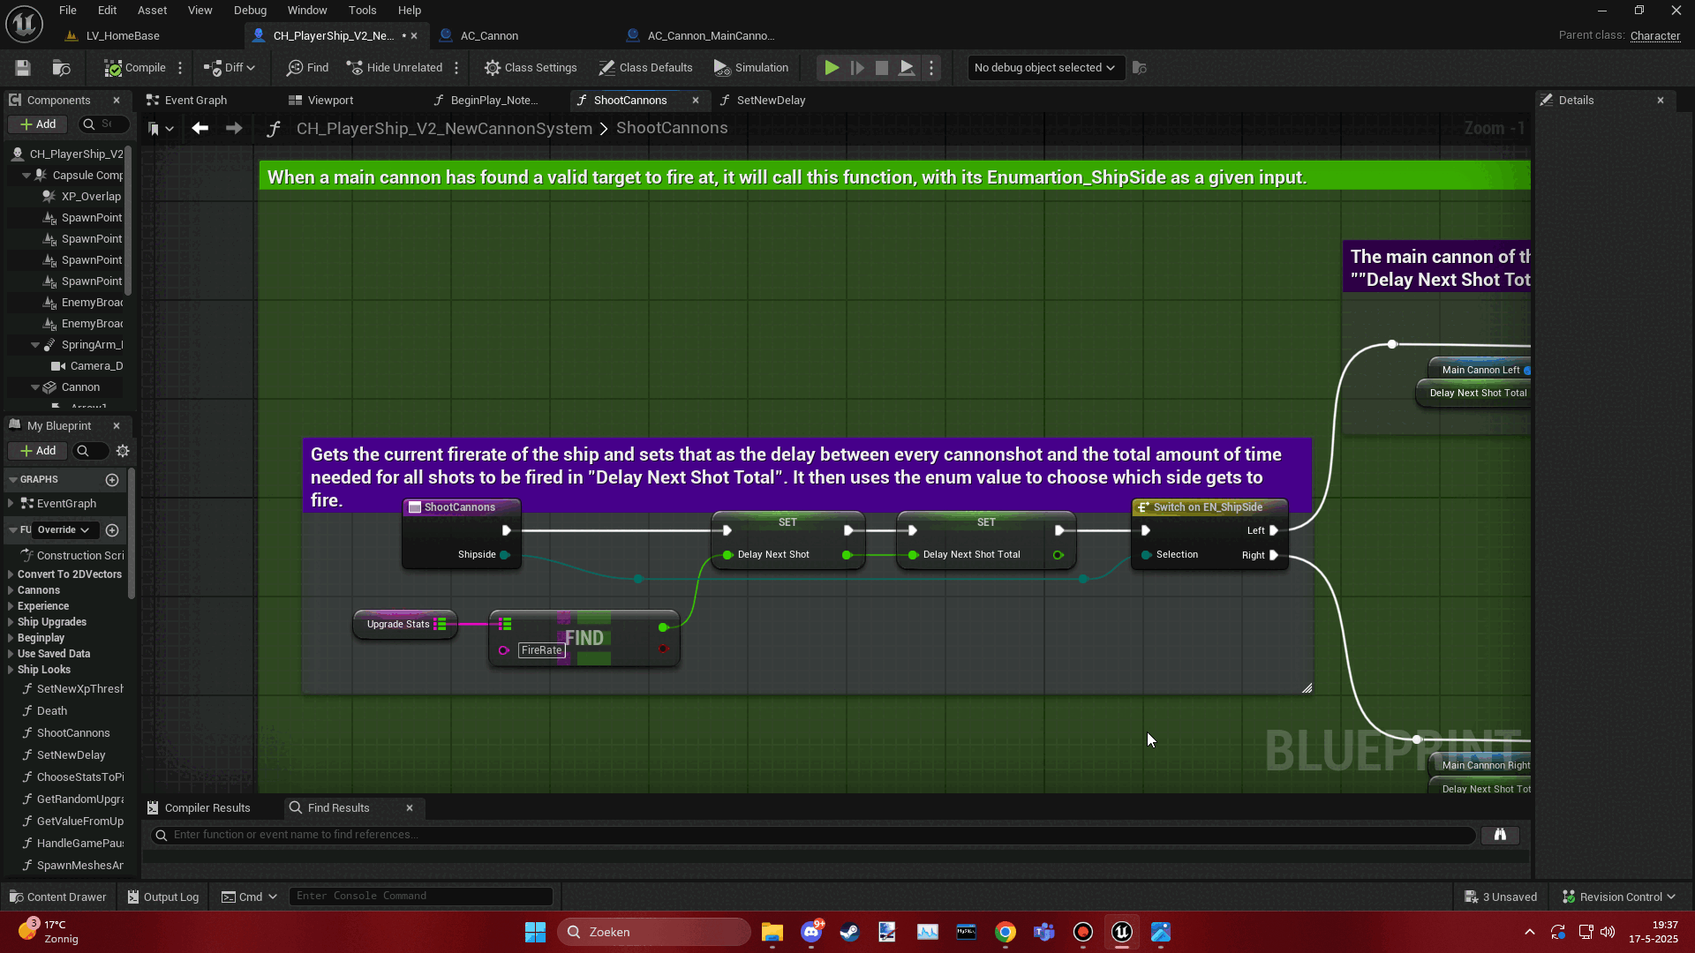
Task: Toggle the Hide Unrelated nodes option
Action: 395,68
